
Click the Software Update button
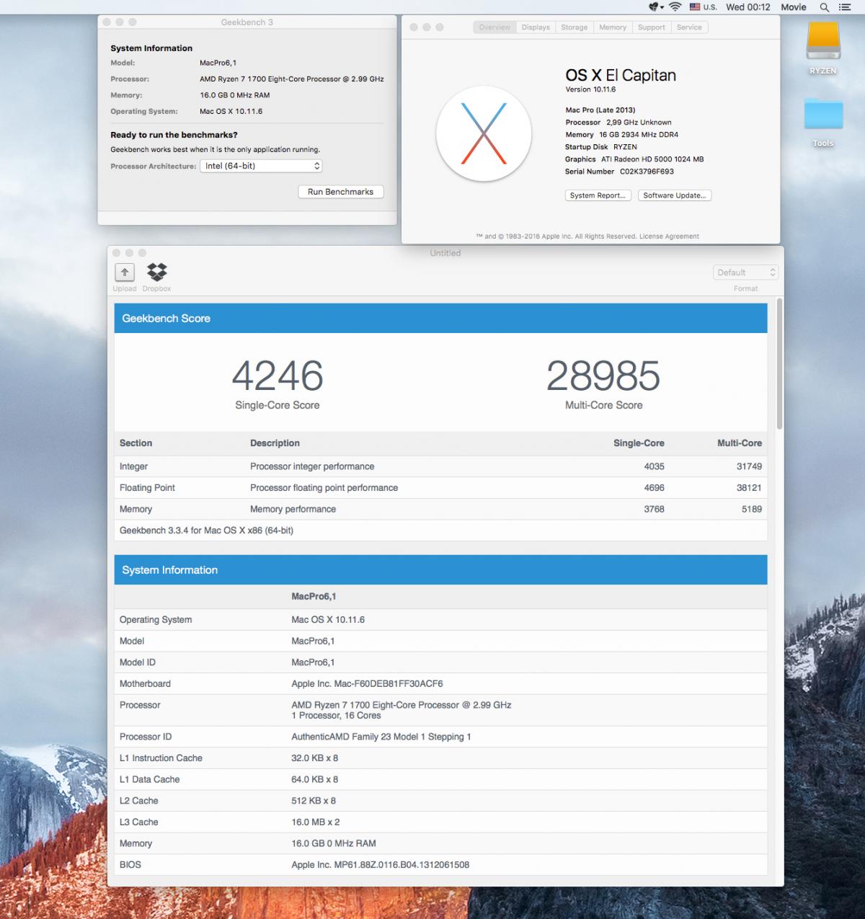point(675,195)
